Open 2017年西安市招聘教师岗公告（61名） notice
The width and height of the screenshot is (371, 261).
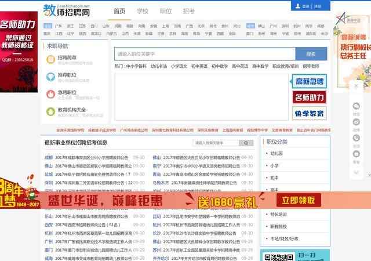(88, 225)
